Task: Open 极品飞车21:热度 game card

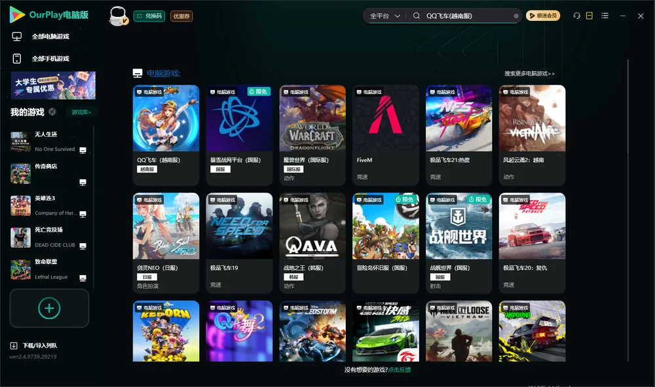Action: (459, 135)
